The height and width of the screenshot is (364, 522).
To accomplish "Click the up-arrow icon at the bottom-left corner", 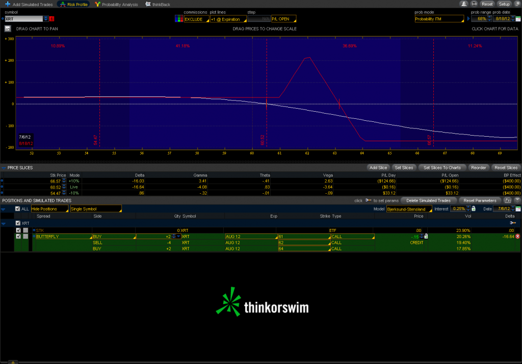I will point(13,362).
